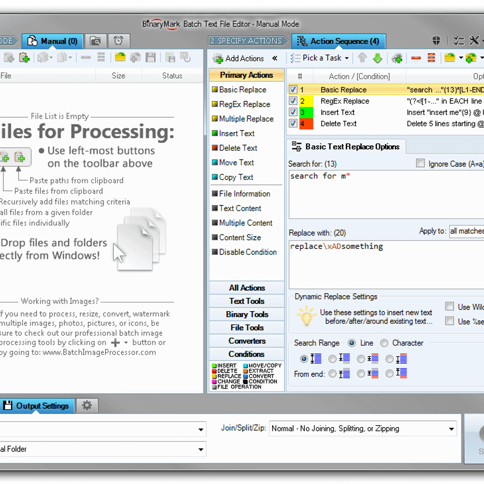This screenshot has width=484, height=484.
Task: Open the Basic Text Replace Options tab
Action: (346, 147)
